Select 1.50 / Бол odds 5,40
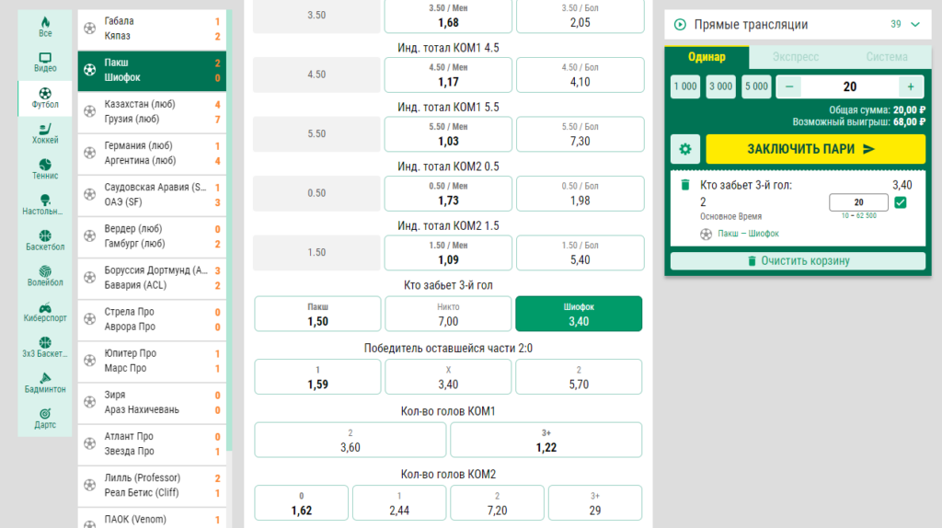 point(580,252)
